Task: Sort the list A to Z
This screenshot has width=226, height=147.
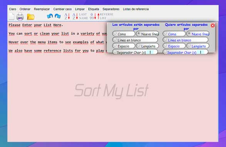Action: [67, 16]
